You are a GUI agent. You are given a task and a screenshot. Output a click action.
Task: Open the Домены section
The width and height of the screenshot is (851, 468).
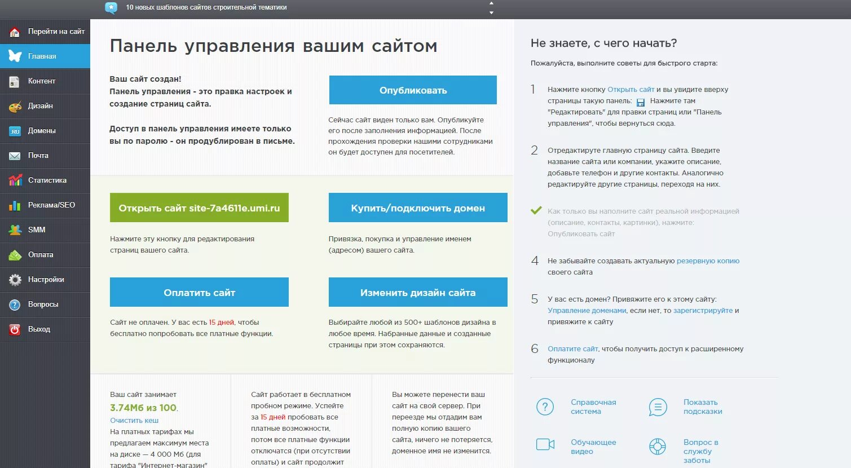[x=45, y=131]
